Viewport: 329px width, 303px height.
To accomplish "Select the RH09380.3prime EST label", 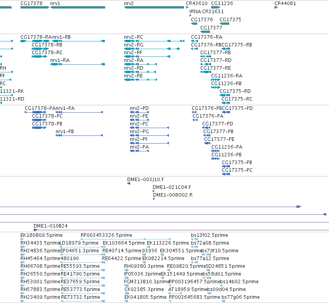I will (144, 266).
